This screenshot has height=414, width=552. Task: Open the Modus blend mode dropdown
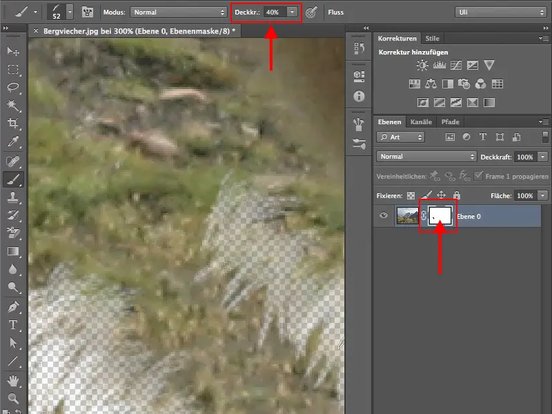click(179, 12)
